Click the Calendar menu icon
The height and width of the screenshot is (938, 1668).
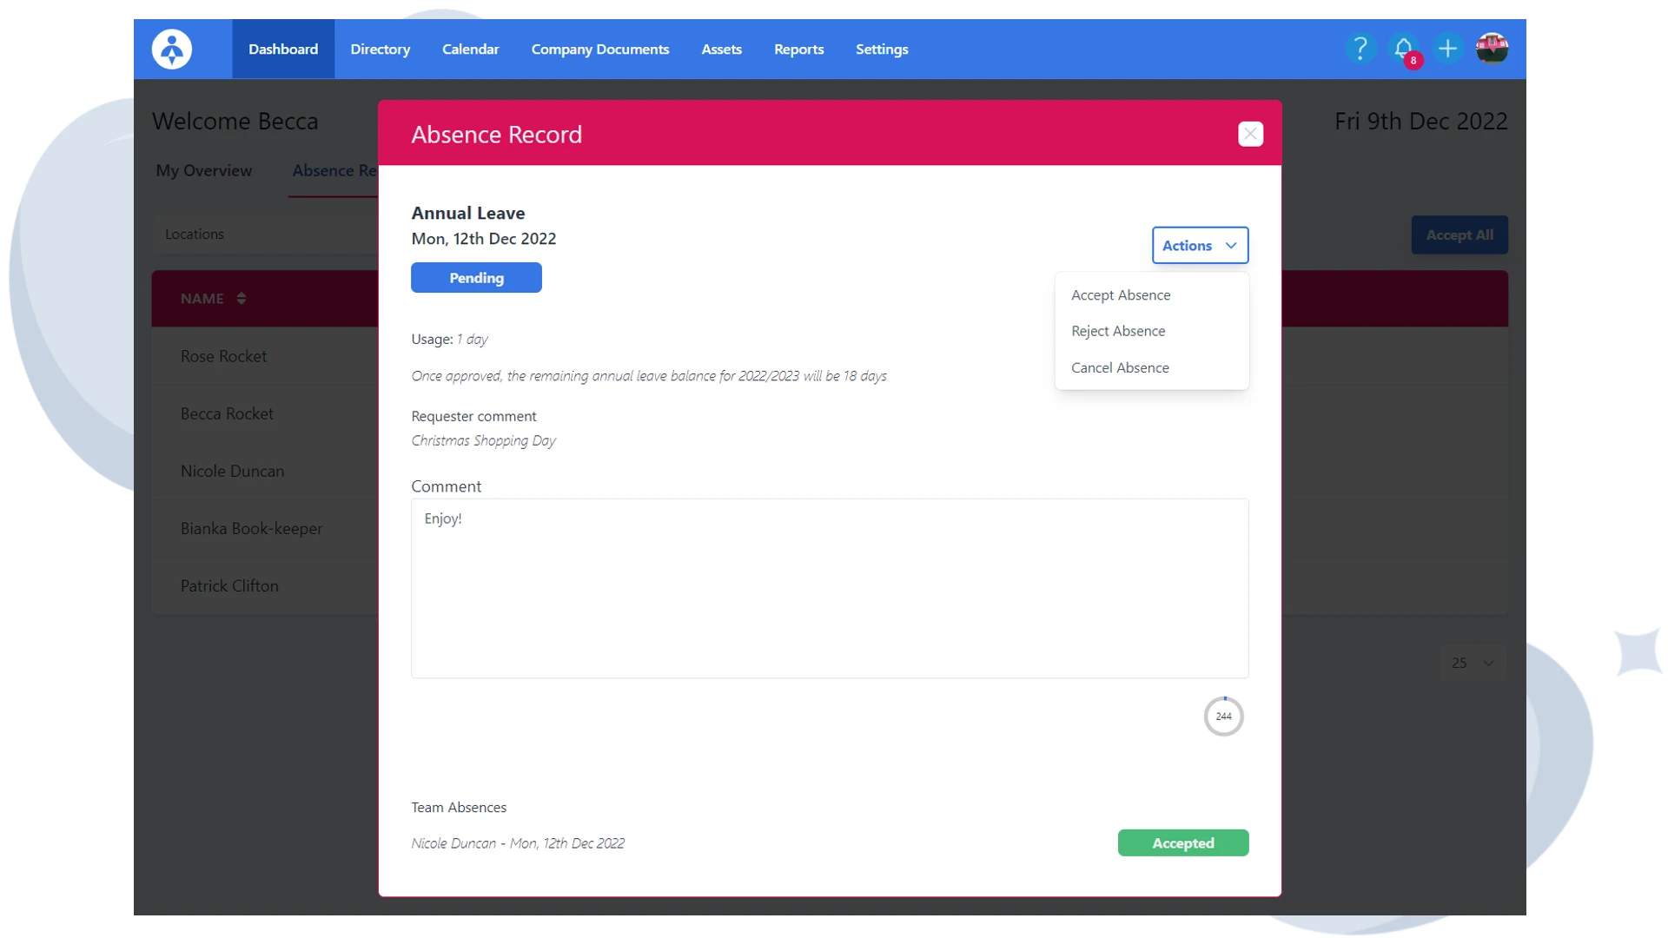[471, 50]
